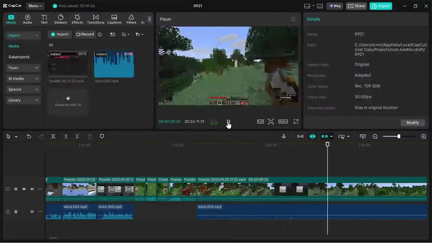Screen dimensions: 432x243
Task: Open the Media tab
Action: click(x=11, y=19)
